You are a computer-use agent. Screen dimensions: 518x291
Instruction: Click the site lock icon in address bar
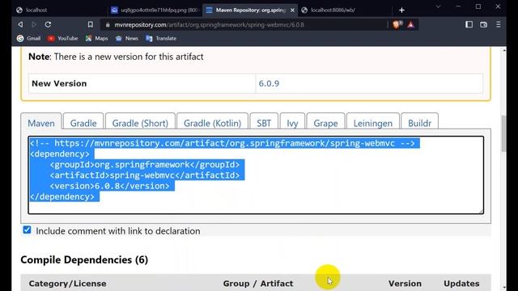click(108, 25)
